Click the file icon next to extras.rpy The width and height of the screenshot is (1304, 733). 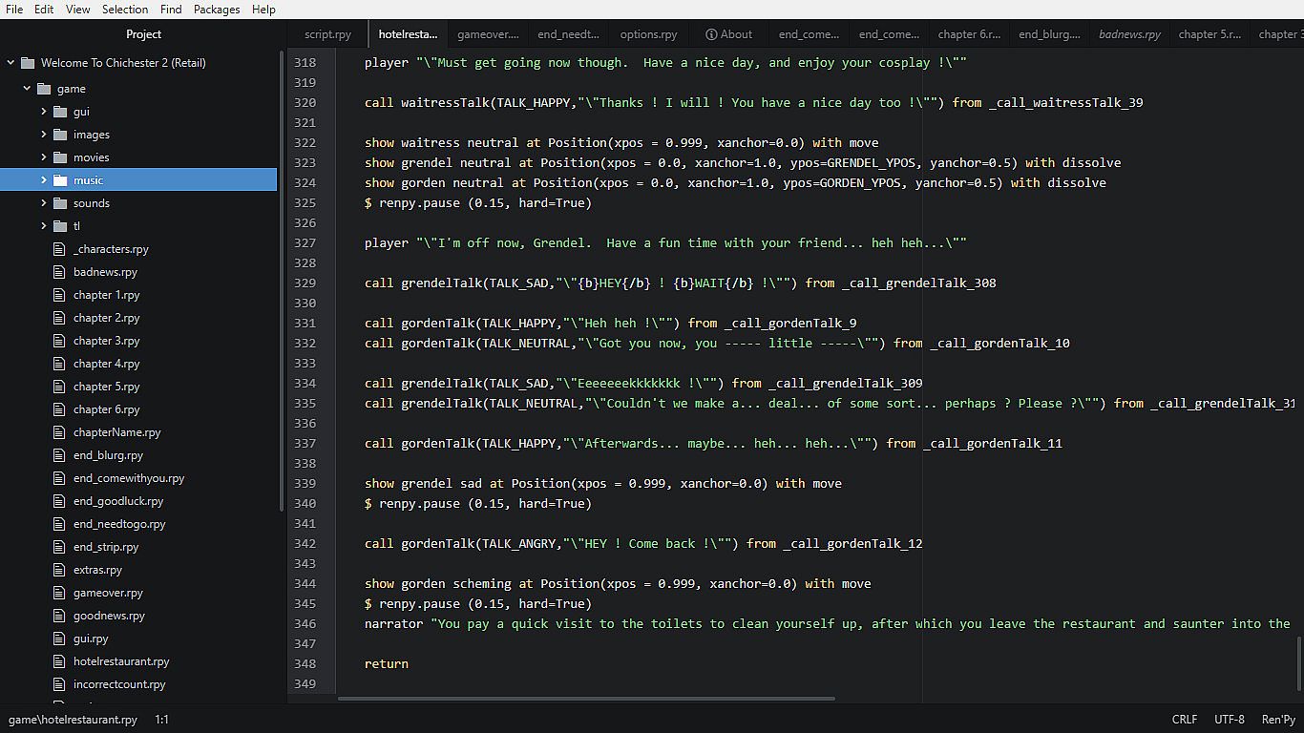[59, 570]
